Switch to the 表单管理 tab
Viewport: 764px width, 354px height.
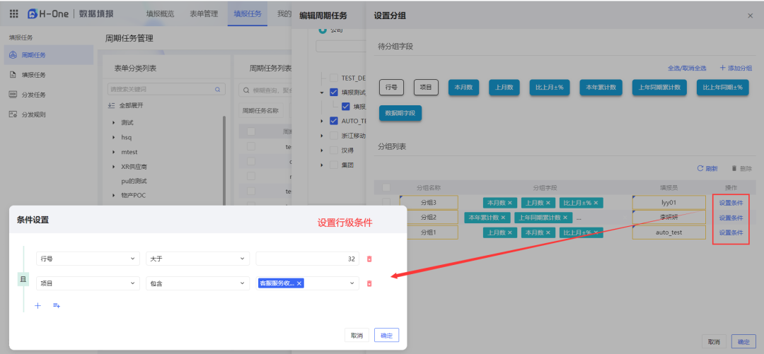point(204,13)
